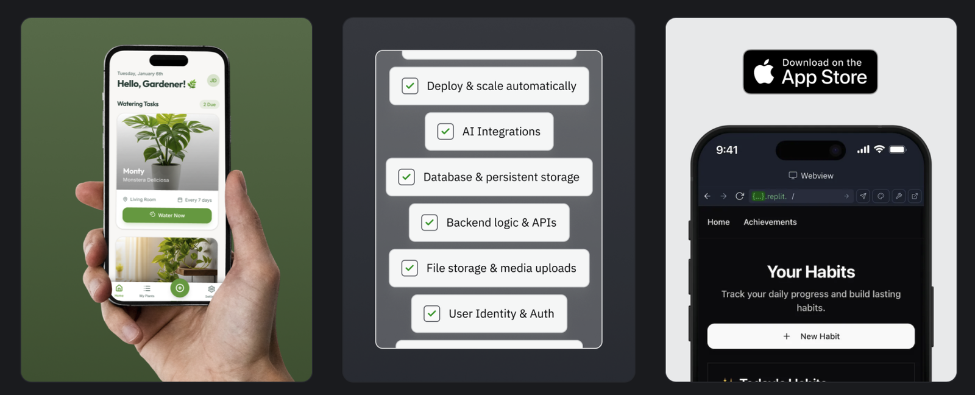Click the Download on the App Store button
The image size is (975, 395).
tap(810, 72)
